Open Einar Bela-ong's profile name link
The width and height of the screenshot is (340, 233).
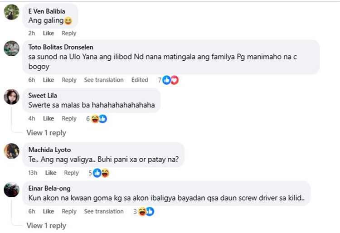(x=49, y=189)
